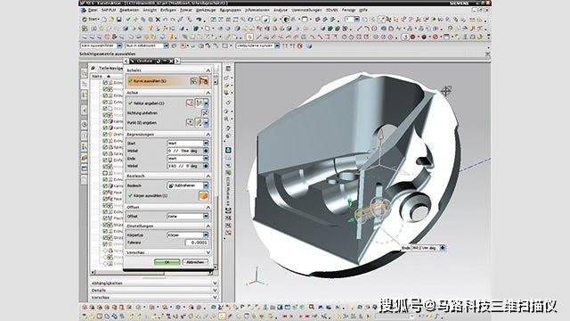
Task: Open the Boolesch Subtrahieren dropdown
Action: click(x=188, y=185)
